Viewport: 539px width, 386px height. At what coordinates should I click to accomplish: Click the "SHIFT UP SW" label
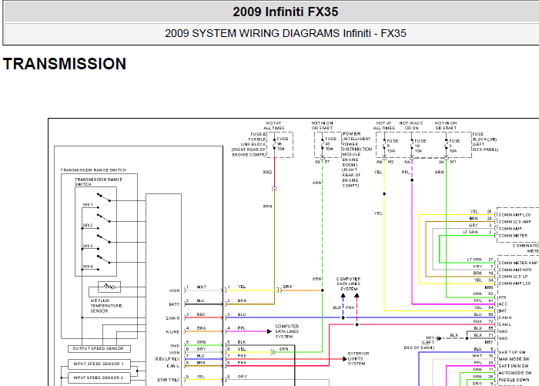click(x=513, y=352)
